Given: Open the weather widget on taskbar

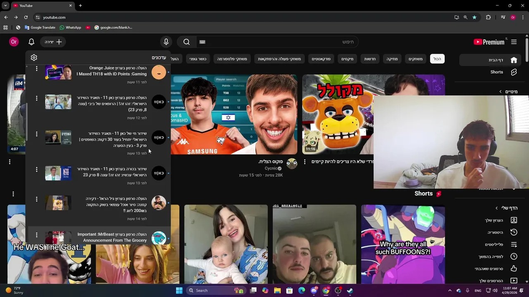Looking at the screenshot, I should pyautogui.click(x=15, y=290).
